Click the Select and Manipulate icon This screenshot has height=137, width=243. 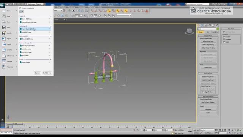69,11
